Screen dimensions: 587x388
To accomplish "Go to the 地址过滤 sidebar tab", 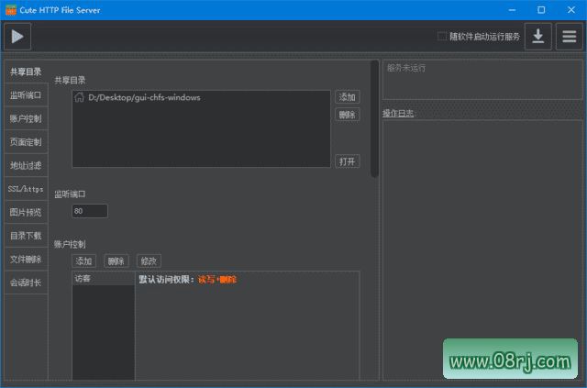I will click(26, 165).
